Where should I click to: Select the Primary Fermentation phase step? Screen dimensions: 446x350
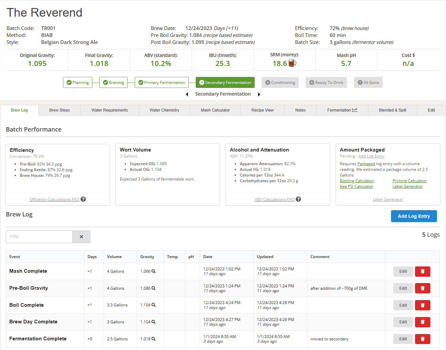point(162,83)
